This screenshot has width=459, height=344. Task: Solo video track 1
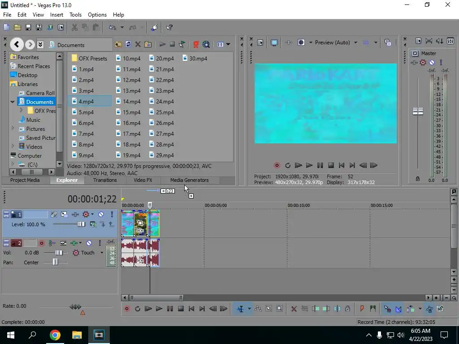coord(112,215)
